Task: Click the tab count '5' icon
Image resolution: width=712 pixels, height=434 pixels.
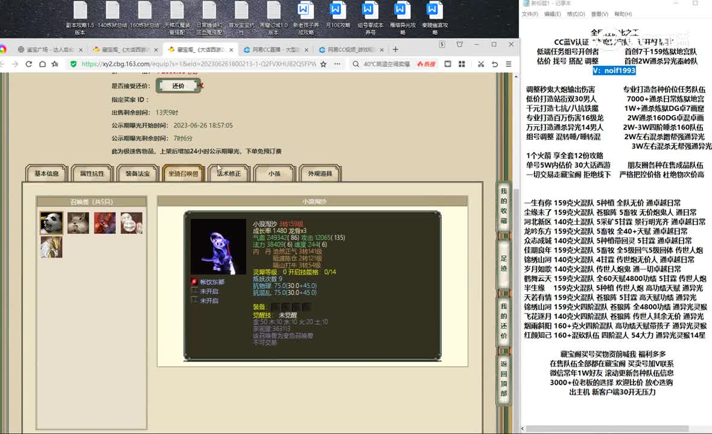Action: (x=442, y=44)
